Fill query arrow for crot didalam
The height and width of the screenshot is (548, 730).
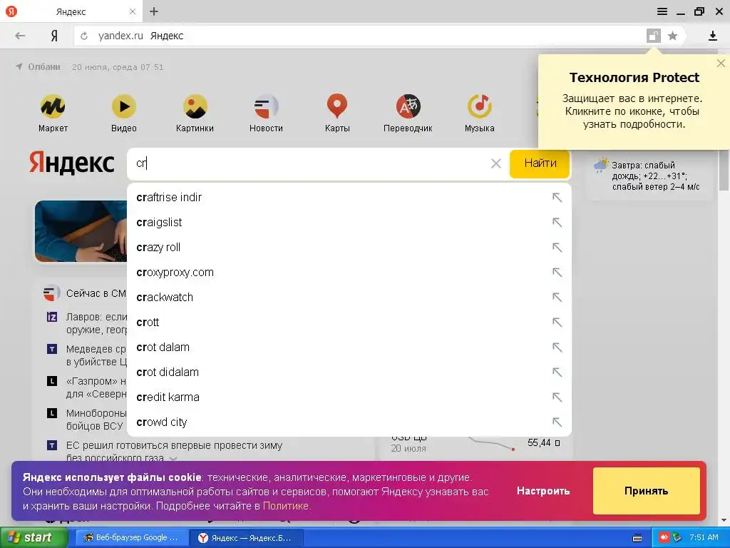[557, 372]
